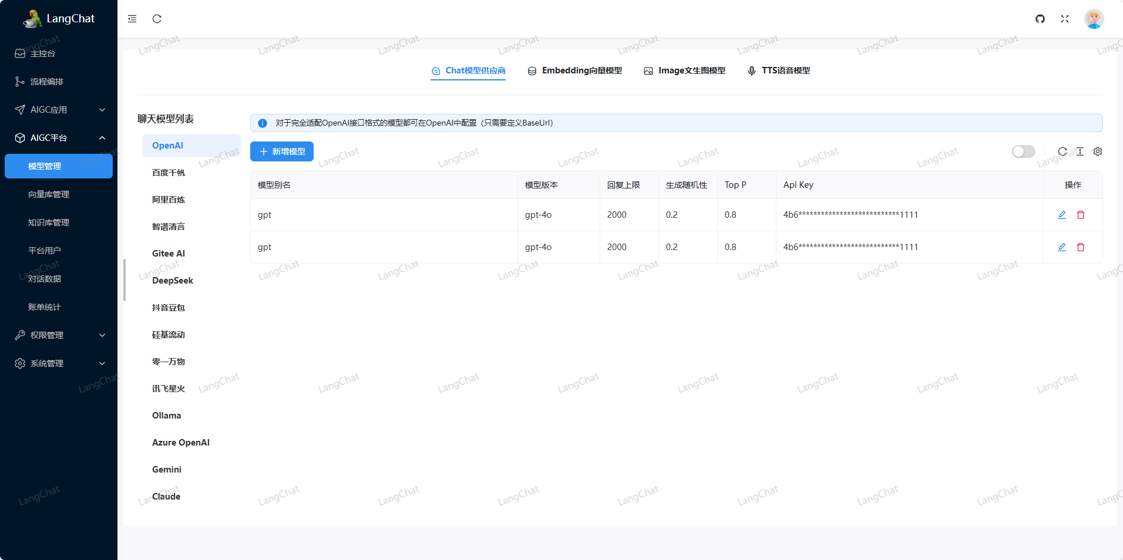Delete the second gpt model row

pos(1081,247)
